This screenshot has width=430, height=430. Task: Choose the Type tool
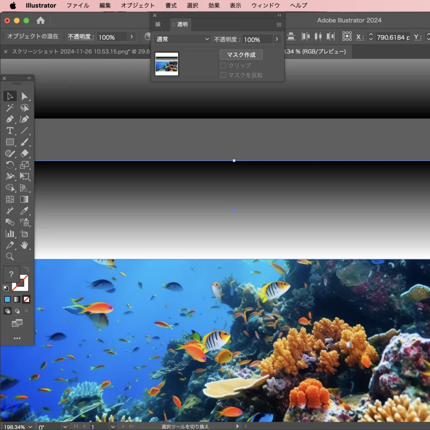(10, 131)
